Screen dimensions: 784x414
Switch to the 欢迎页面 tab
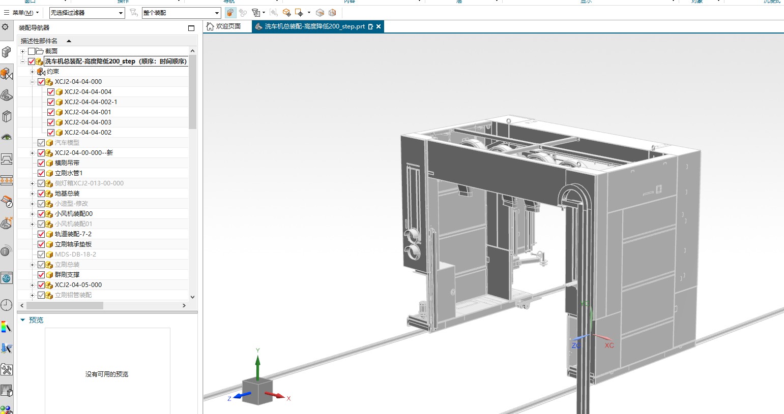(x=224, y=26)
